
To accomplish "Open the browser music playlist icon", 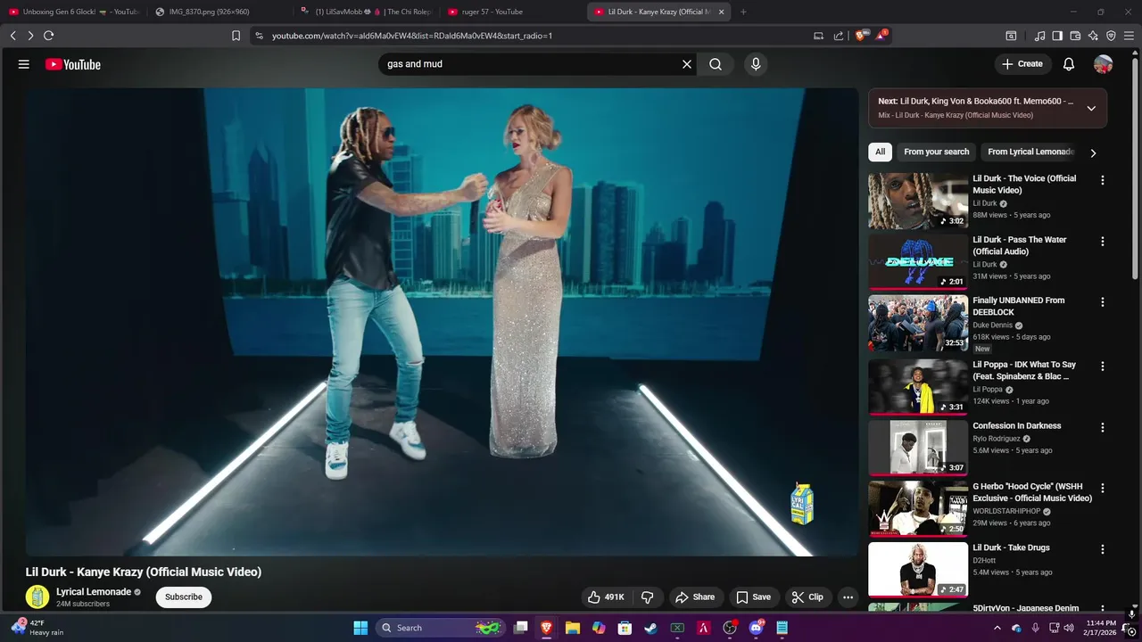I will click(x=1039, y=36).
